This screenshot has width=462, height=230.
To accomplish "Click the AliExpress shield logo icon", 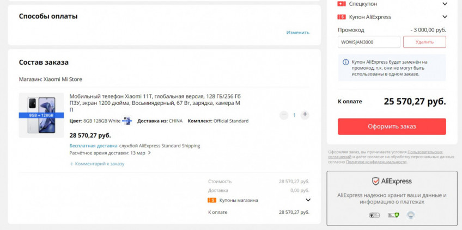I will [x=375, y=181].
